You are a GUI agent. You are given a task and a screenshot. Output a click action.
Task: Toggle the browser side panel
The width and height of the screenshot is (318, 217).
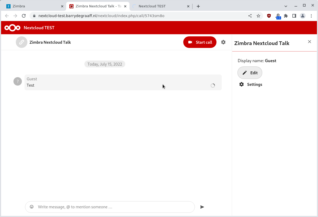coord(294,16)
